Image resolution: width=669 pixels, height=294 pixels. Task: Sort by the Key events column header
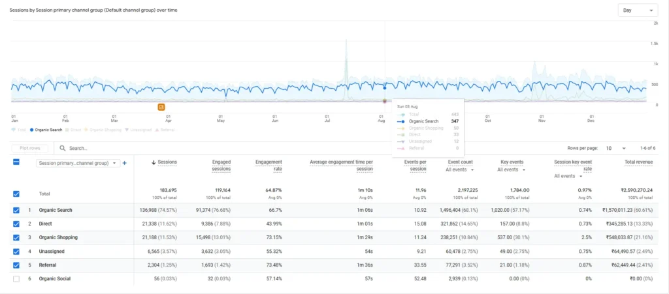click(x=512, y=162)
